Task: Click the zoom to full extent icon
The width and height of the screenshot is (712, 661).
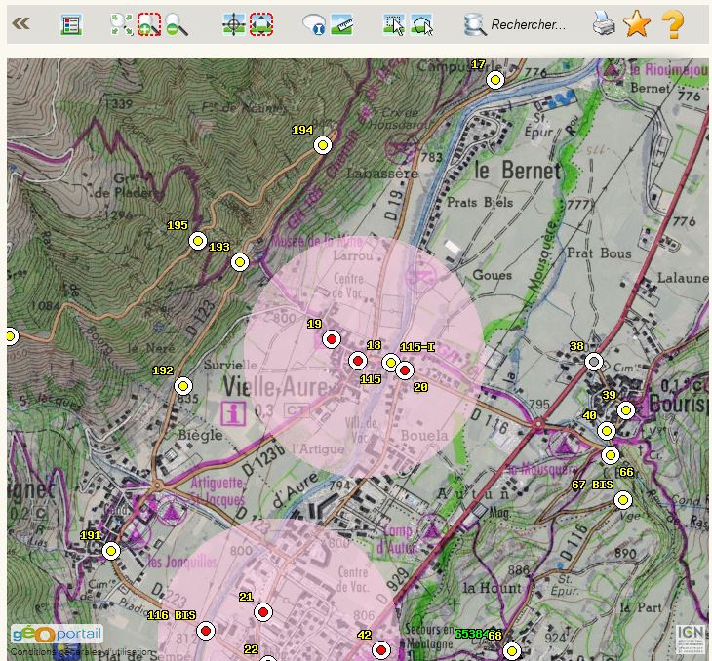Action: tap(122, 24)
